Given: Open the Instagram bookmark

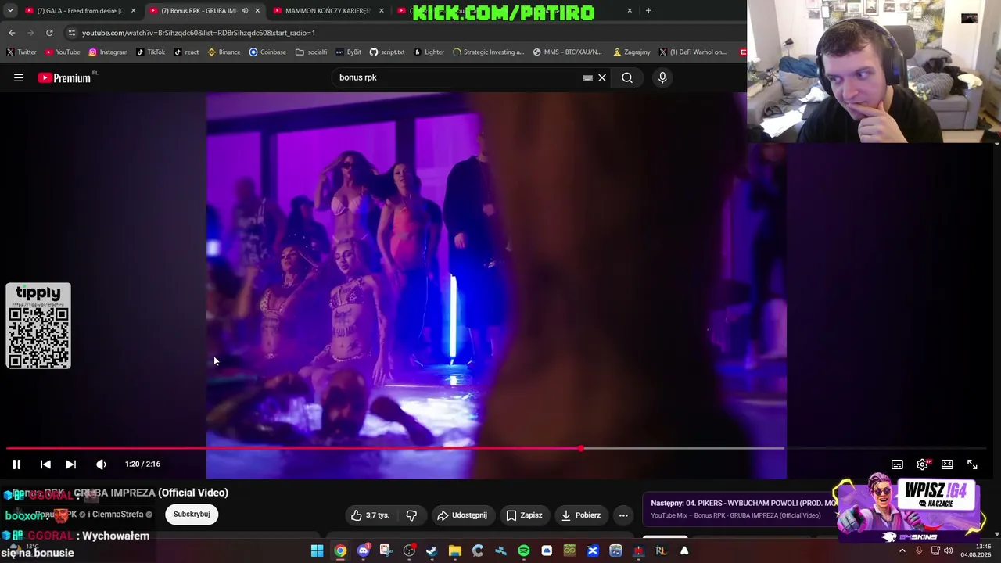Looking at the screenshot, I should (108, 52).
